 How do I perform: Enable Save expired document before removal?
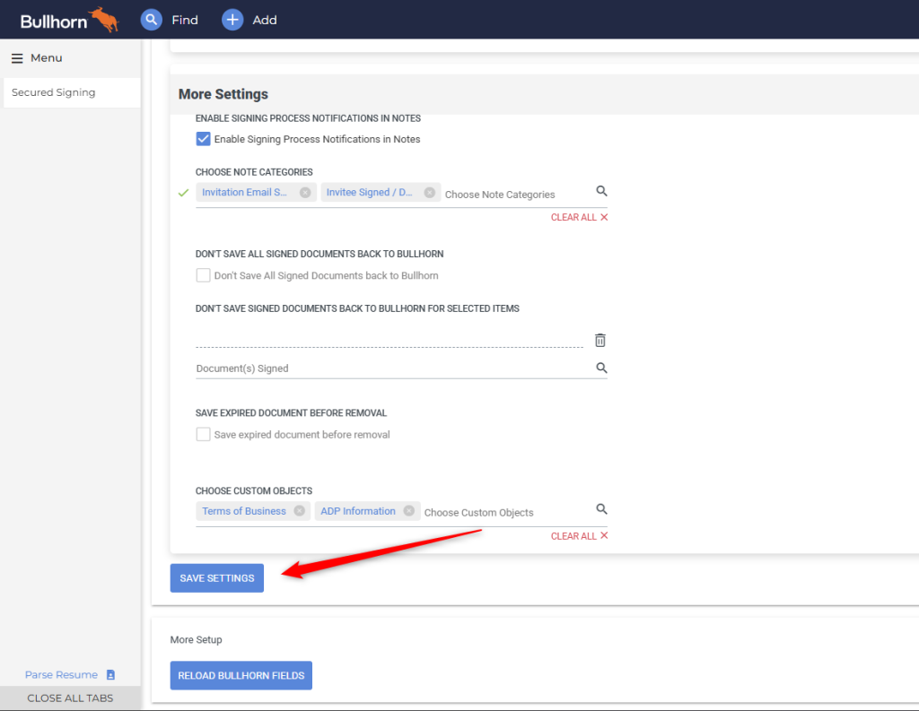point(202,434)
